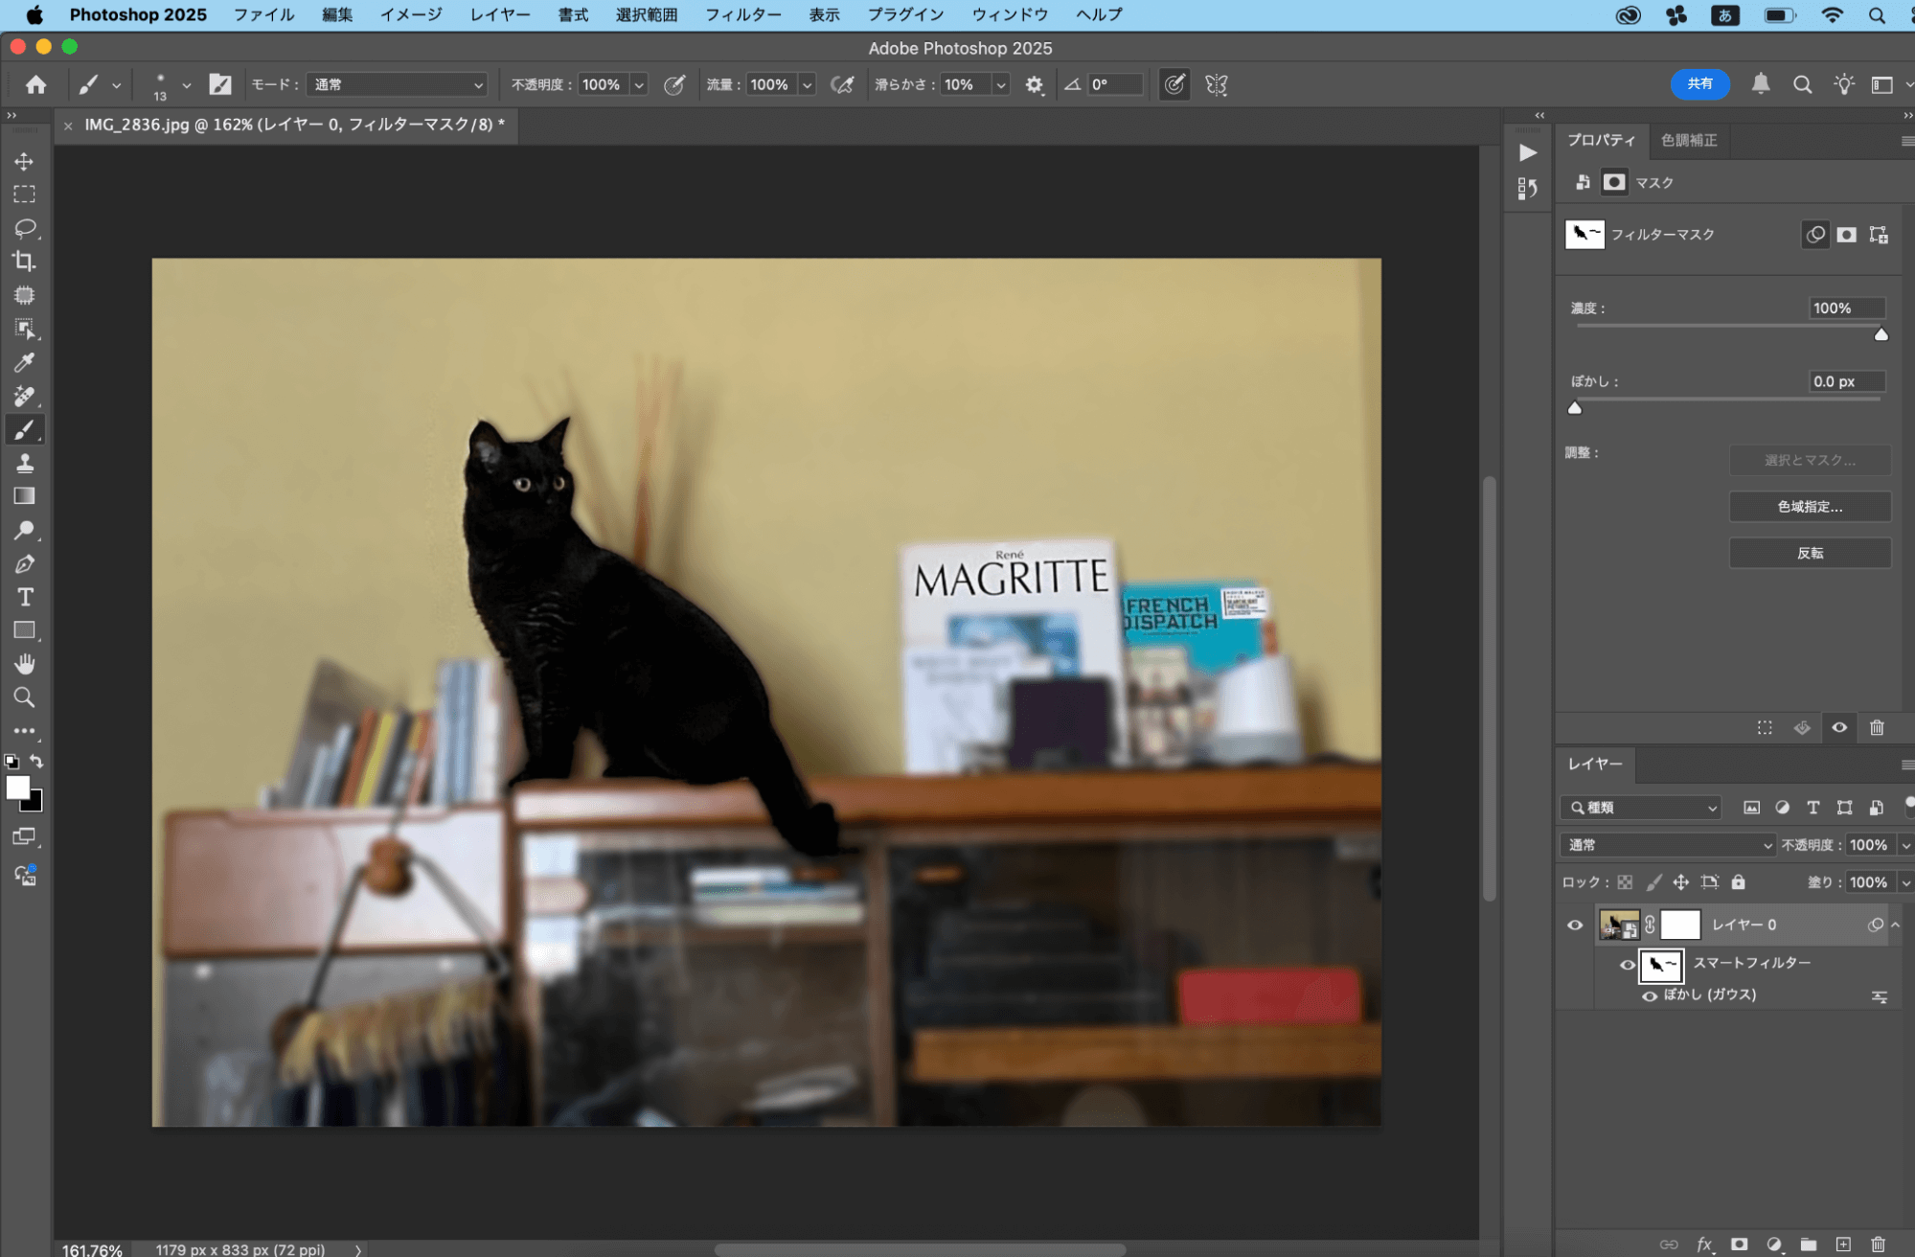The width and height of the screenshot is (1915, 1257).
Task: Open the layer blend mode 通常 dropdown
Action: coord(1667,845)
